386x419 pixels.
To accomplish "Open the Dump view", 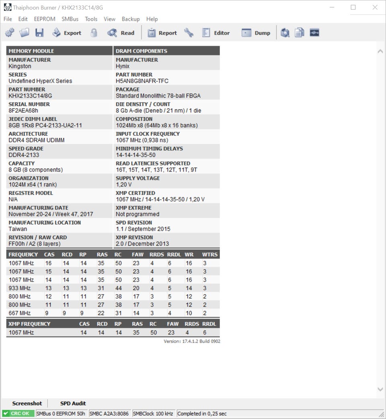I will click(256, 33).
